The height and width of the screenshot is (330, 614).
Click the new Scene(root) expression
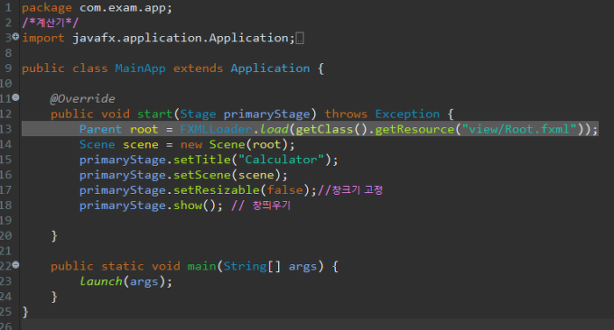(x=234, y=145)
